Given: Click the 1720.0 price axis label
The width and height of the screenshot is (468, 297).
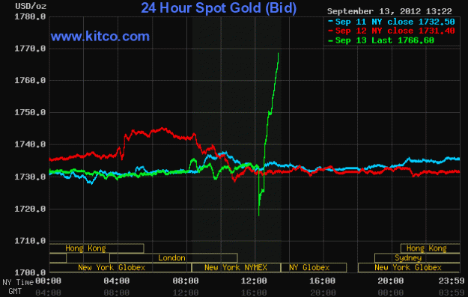Looking at the screenshot, I should click(x=30, y=209).
